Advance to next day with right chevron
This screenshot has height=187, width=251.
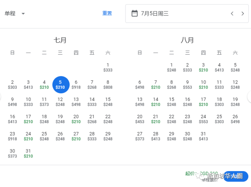coord(243,14)
